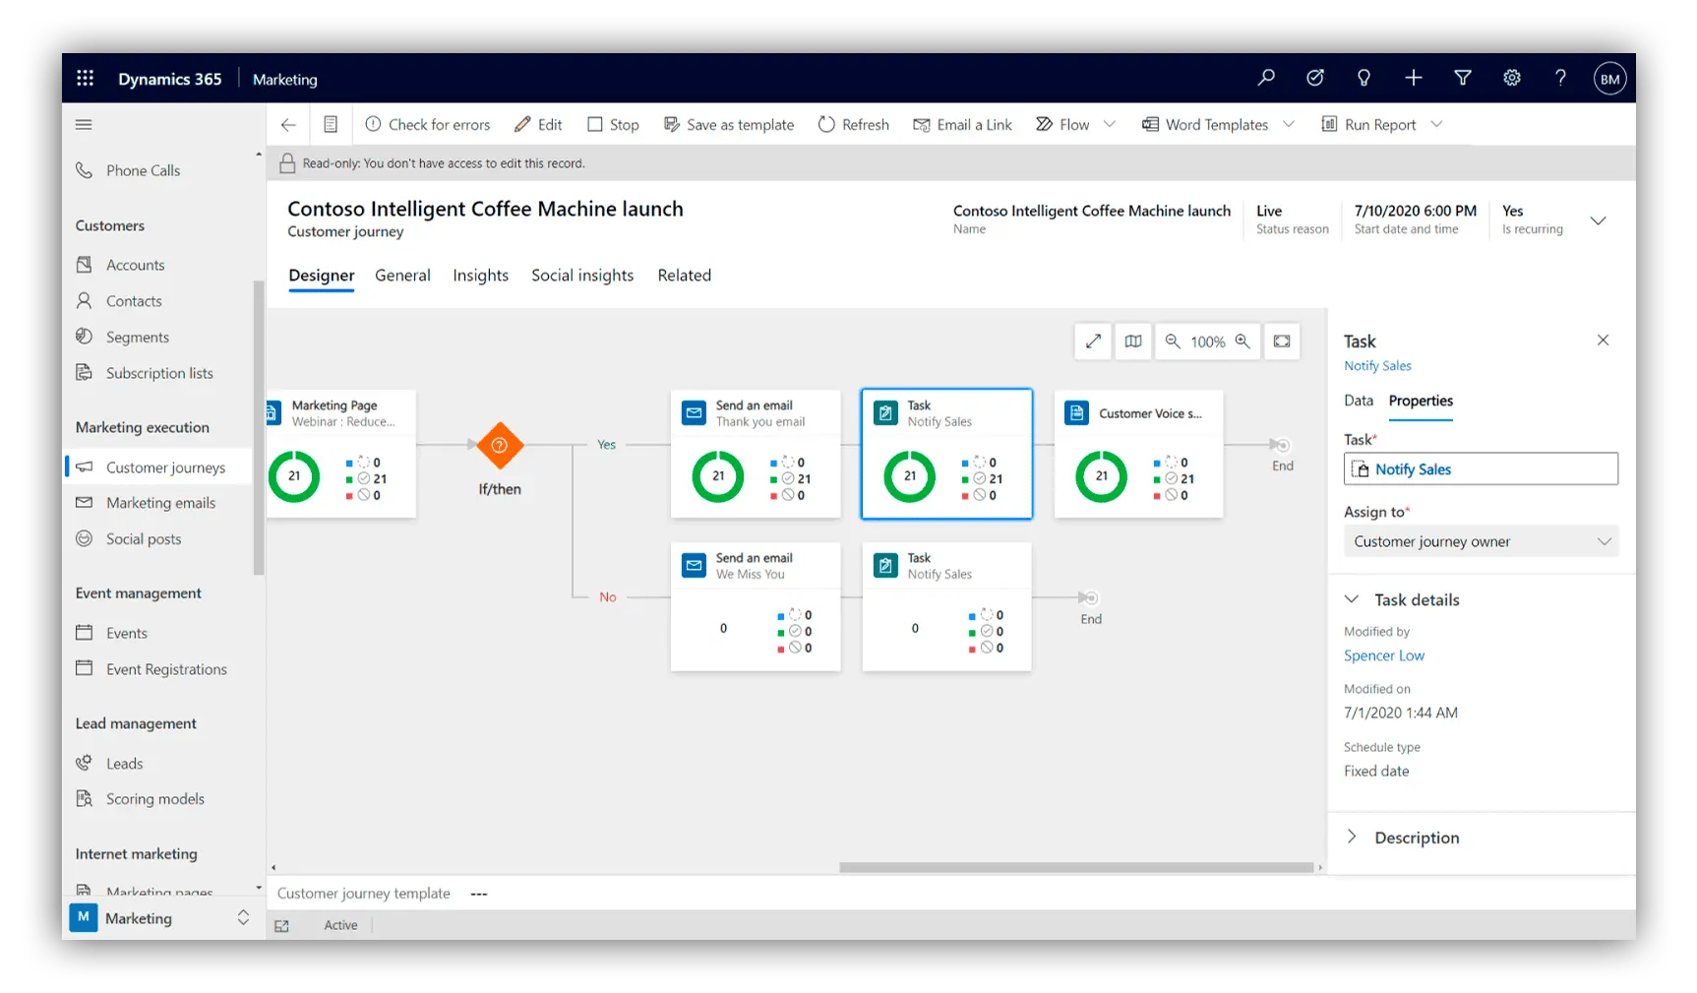Screen dimensions: 1697x993
Task: Open the Assign to dropdown
Action: tap(1481, 541)
